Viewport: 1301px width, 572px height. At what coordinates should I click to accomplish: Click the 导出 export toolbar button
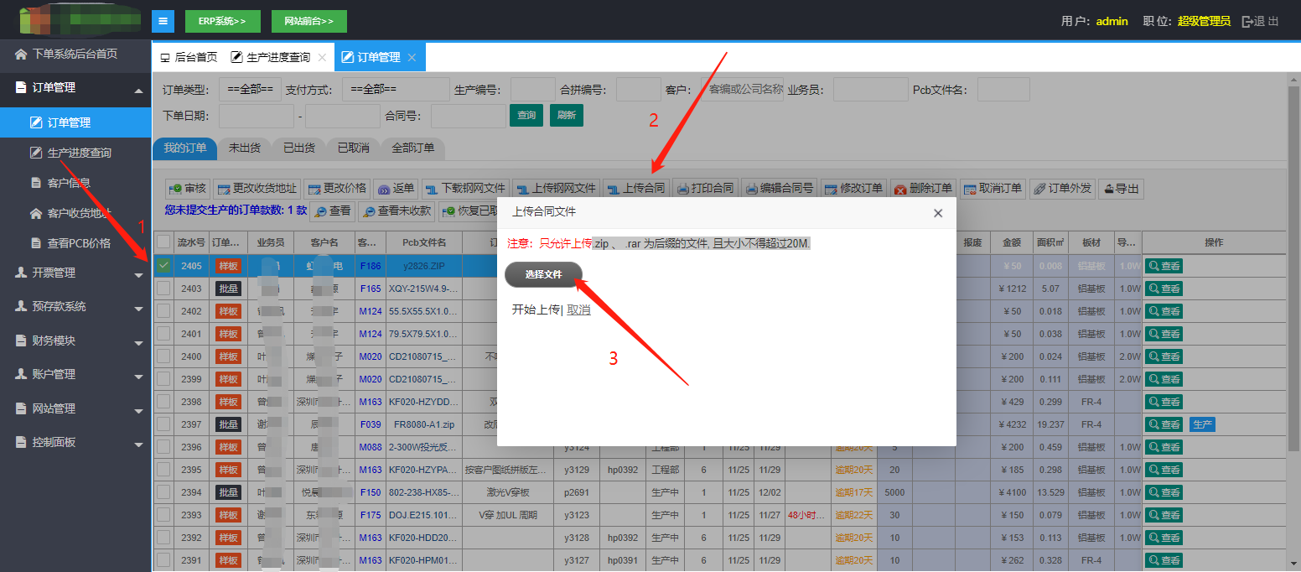click(x=1121, y=189)
